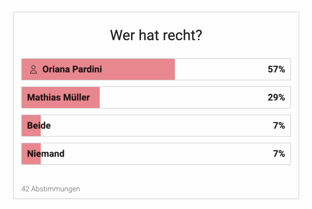
Task: Click the red fill in the Niemand row
Action: (x=31, y=154)
